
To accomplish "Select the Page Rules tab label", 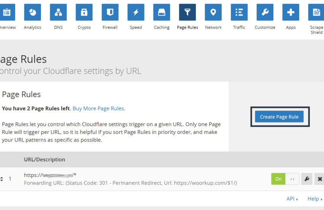I will [188, 27].
